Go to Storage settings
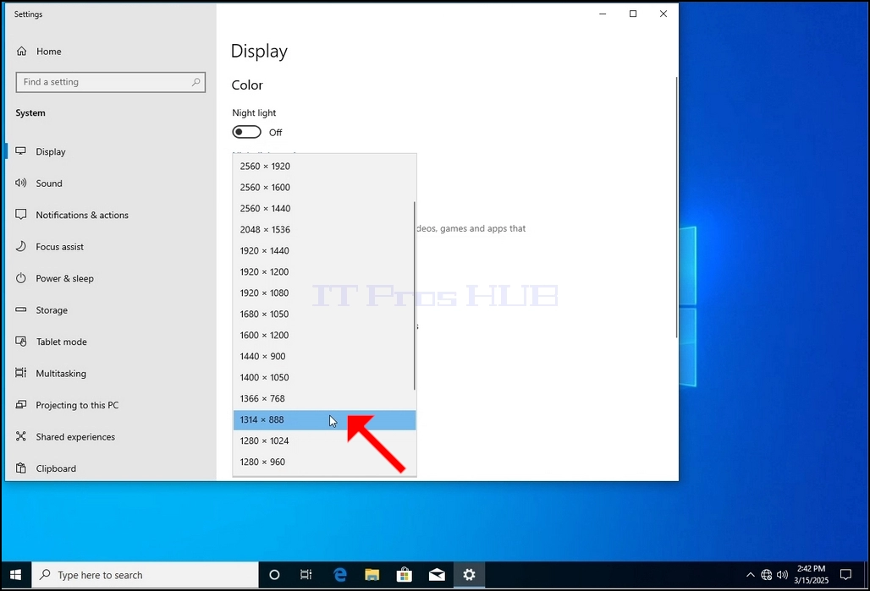 (110, 310)
